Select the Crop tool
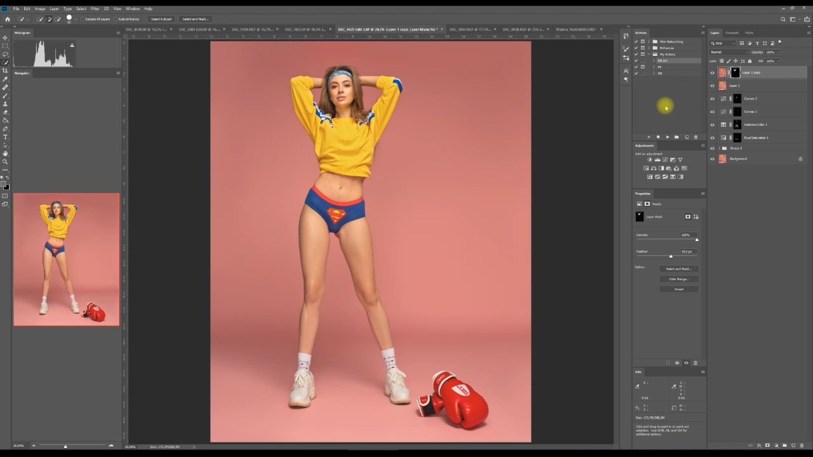Image resolution: width=813 pixels, height=457 pixels. coord(5,70)
